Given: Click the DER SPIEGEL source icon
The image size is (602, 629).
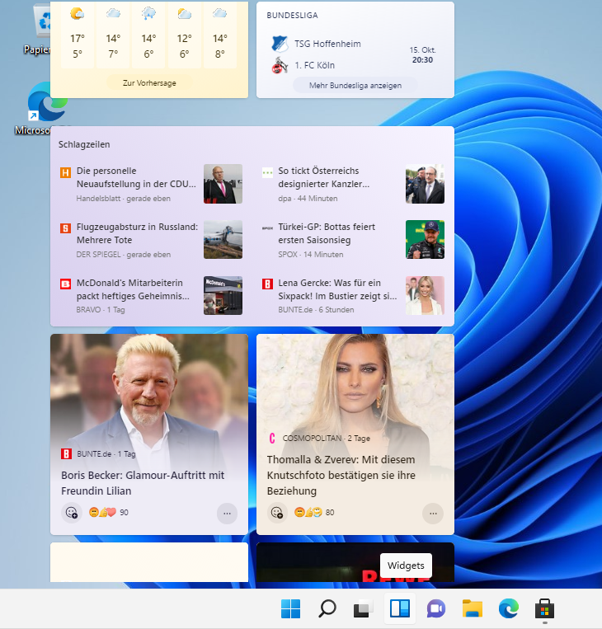Looking at the screenshot, I should (x=65, y=228).
